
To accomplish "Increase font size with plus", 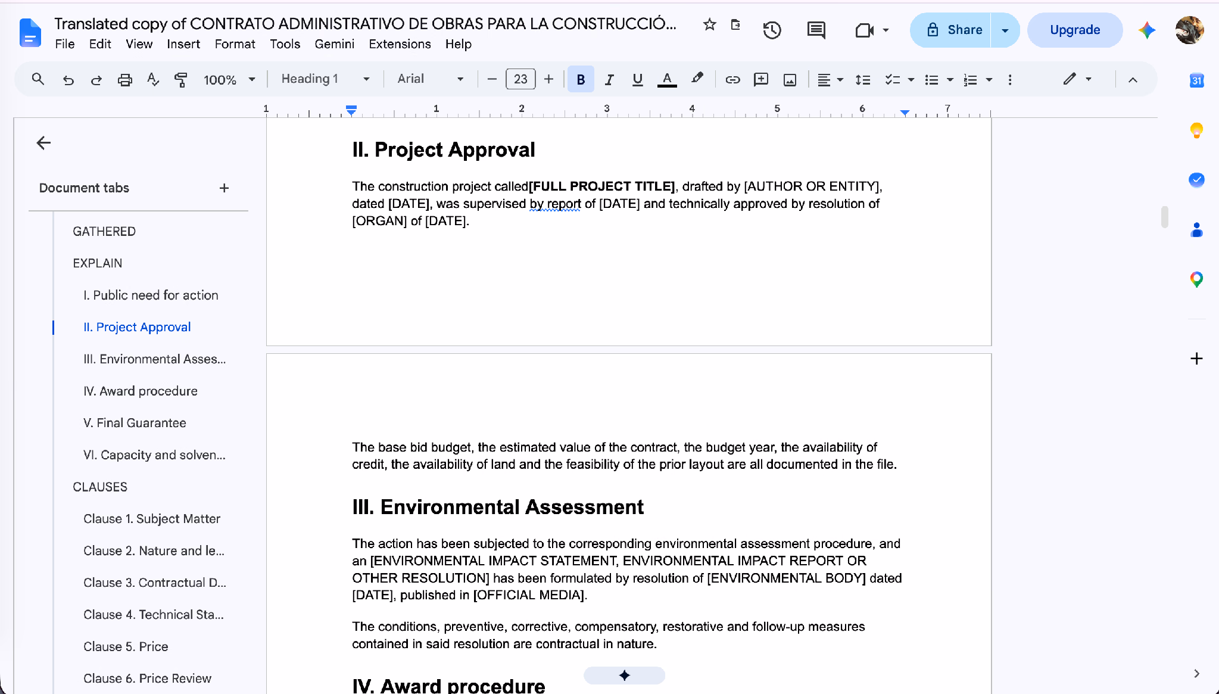I will [x=548, y=79].
